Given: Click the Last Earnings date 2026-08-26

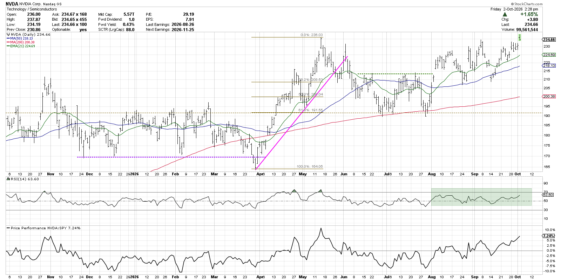Looking at the screenshot, I should (183, 24).
